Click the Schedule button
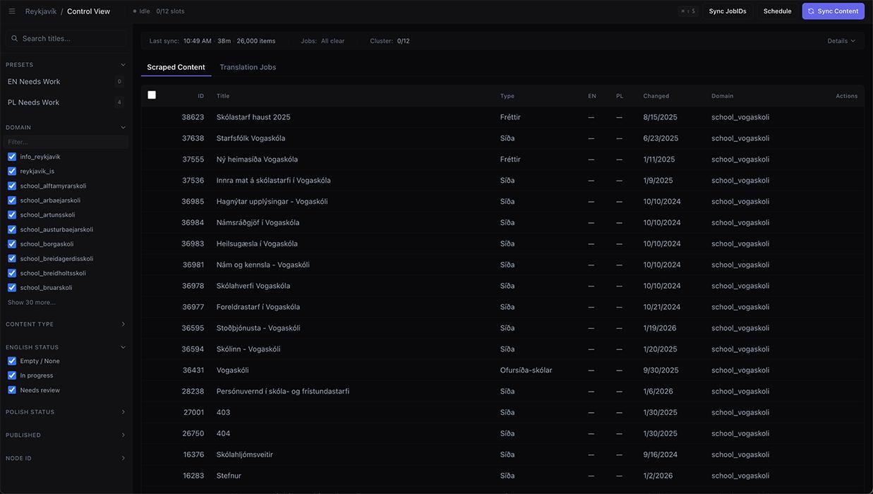The width and height of the screenshot is (873, 494). point(777,11)
